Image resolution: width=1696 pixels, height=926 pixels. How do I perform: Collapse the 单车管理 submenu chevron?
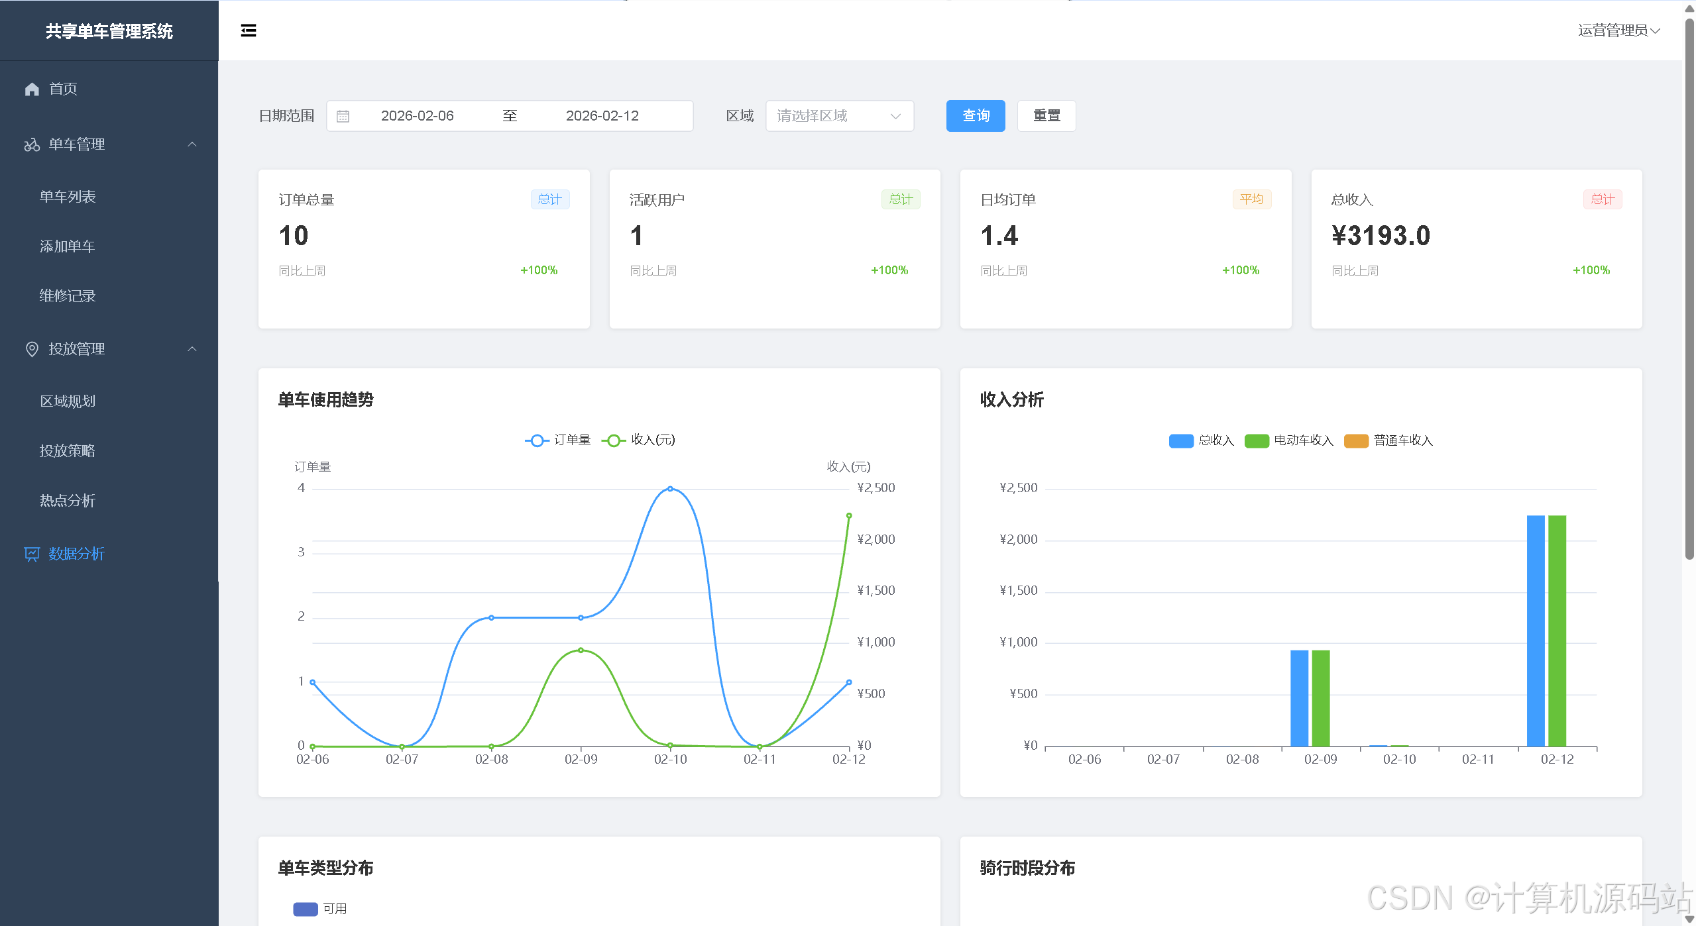pos(192,144)
